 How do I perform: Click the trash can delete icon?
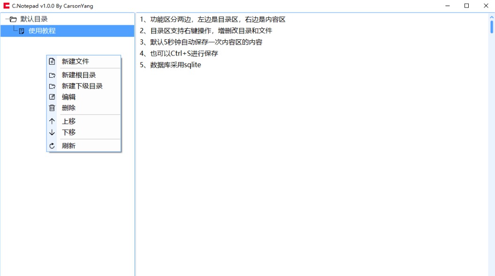point(52,108)
